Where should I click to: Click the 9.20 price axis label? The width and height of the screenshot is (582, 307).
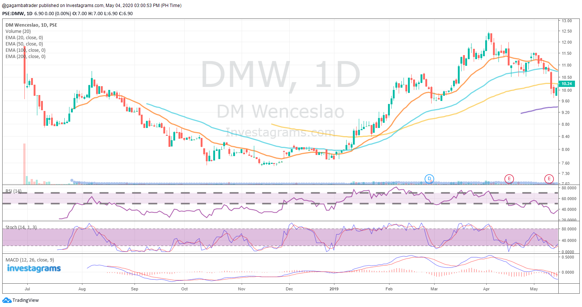[565, 112]
